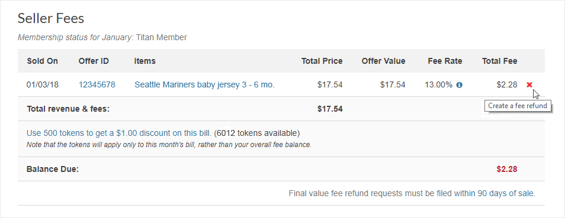Click the red X fee refund icon

(529, 85)
